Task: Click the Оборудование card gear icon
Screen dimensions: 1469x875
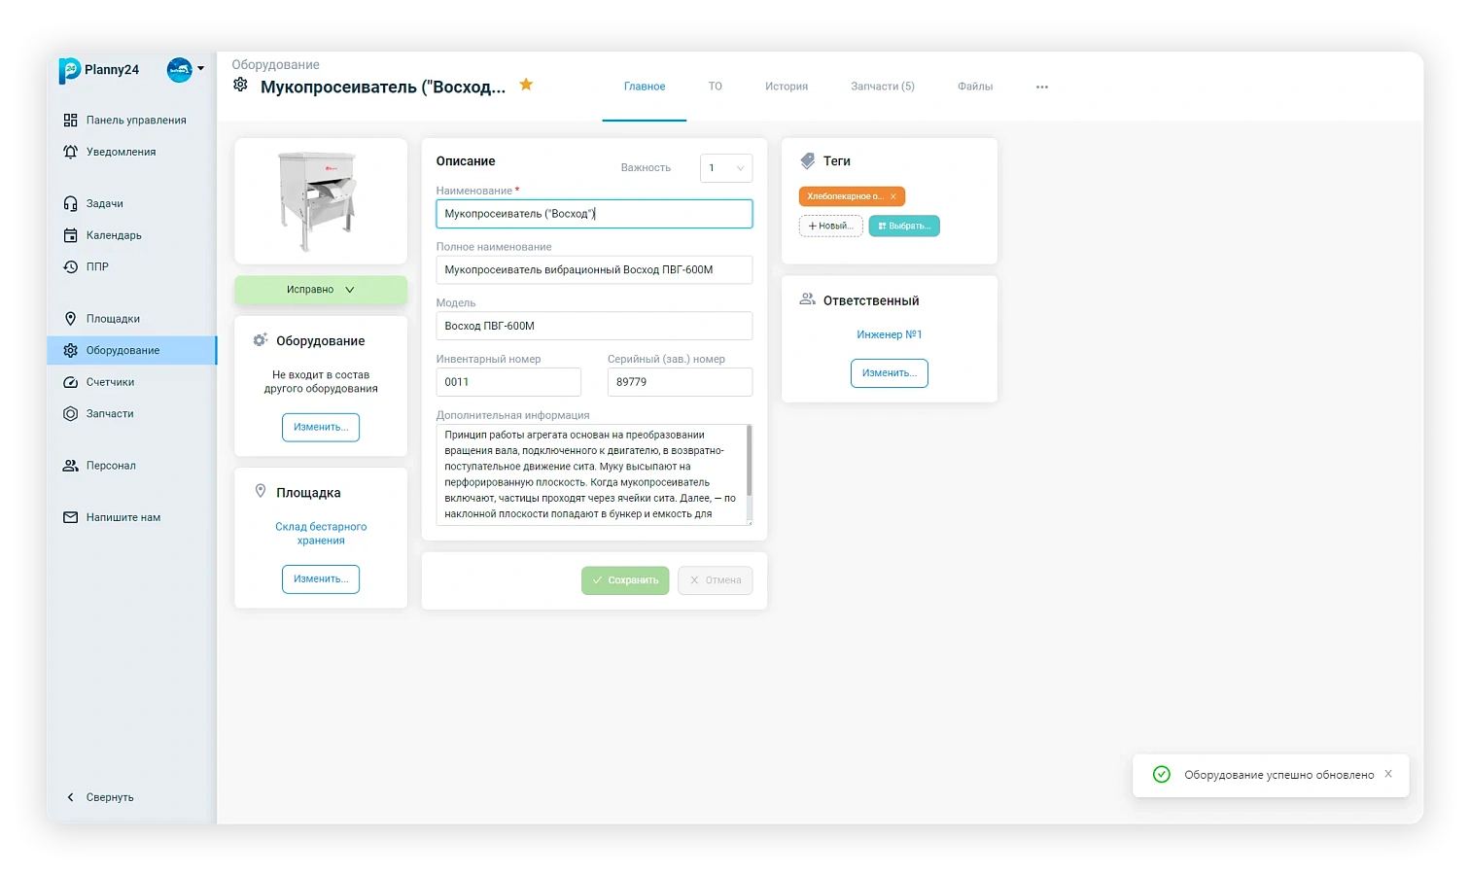Action: (261, 340)
